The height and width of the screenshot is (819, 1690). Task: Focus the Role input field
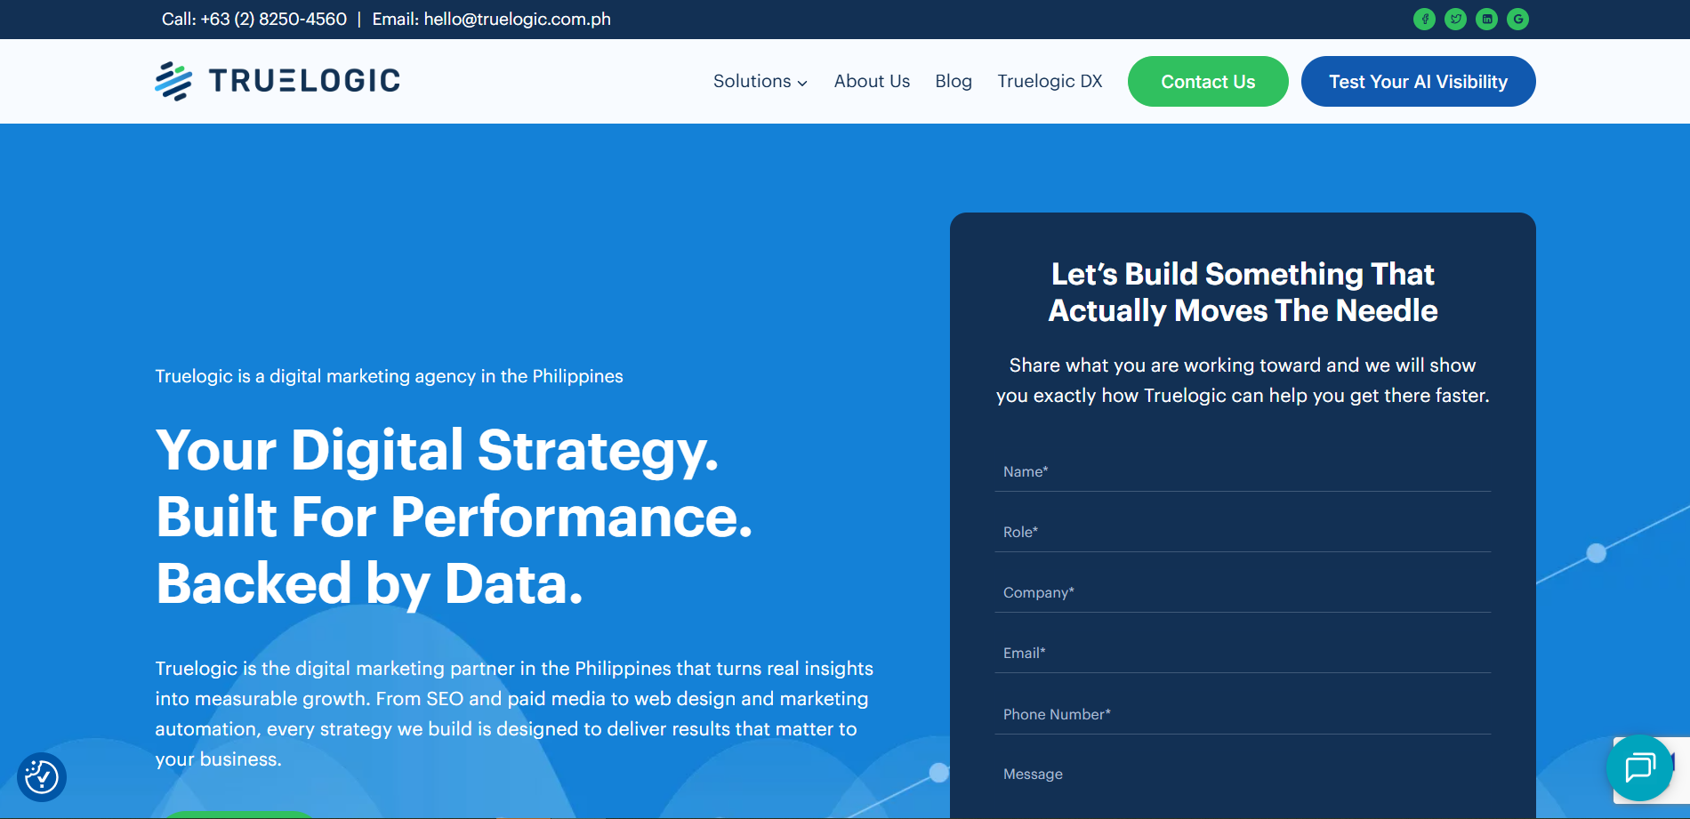1243,533
